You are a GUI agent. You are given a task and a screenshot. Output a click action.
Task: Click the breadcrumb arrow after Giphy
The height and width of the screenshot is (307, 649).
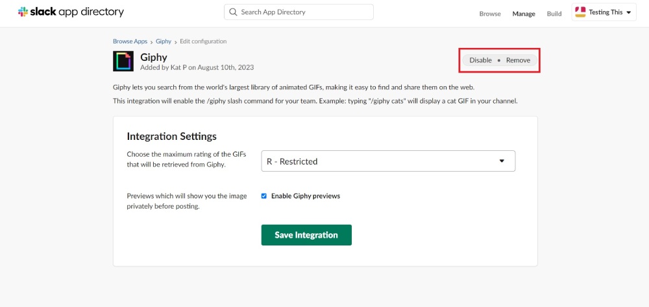pos(175,41)
